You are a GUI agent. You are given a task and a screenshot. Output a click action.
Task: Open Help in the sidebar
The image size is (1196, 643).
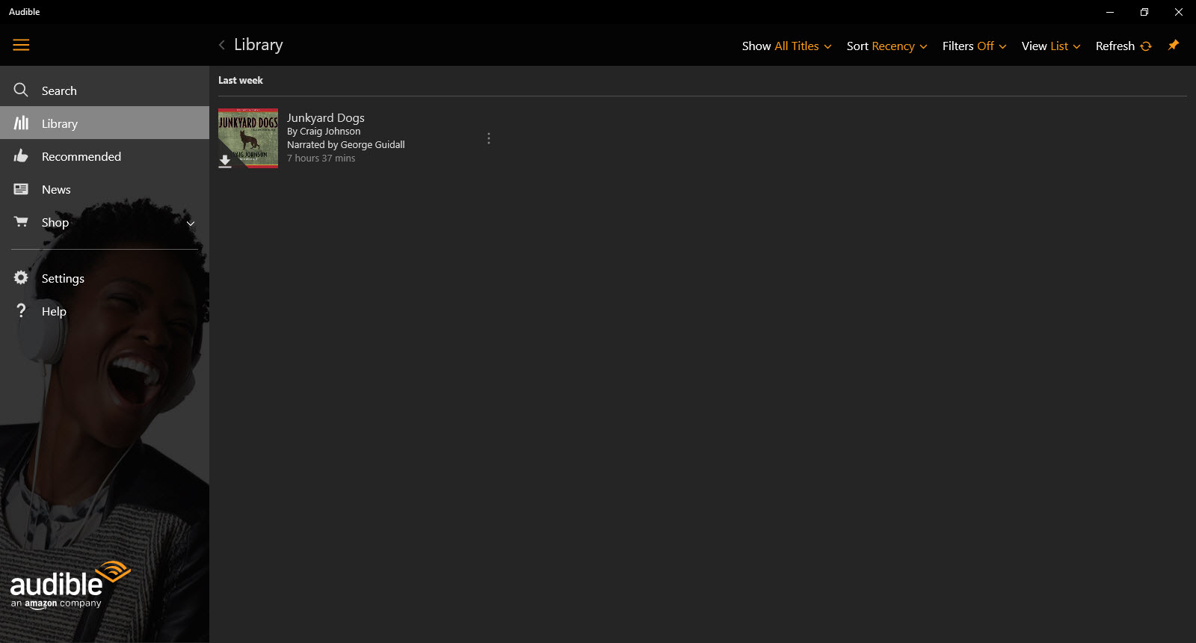pos(105,311)
